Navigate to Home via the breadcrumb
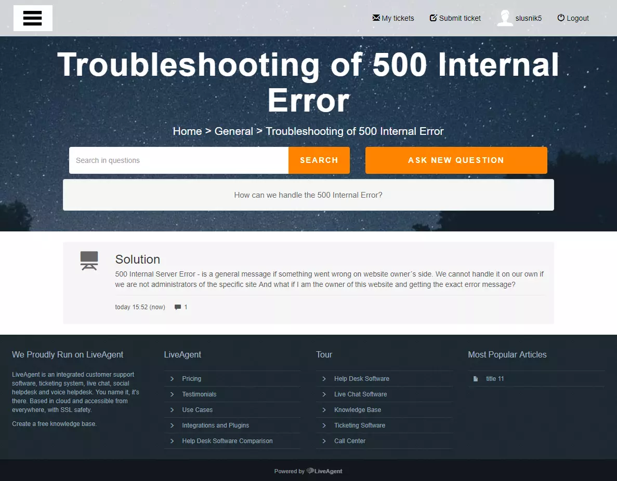The width and height of the screenshot is (617, 481). 187,131
